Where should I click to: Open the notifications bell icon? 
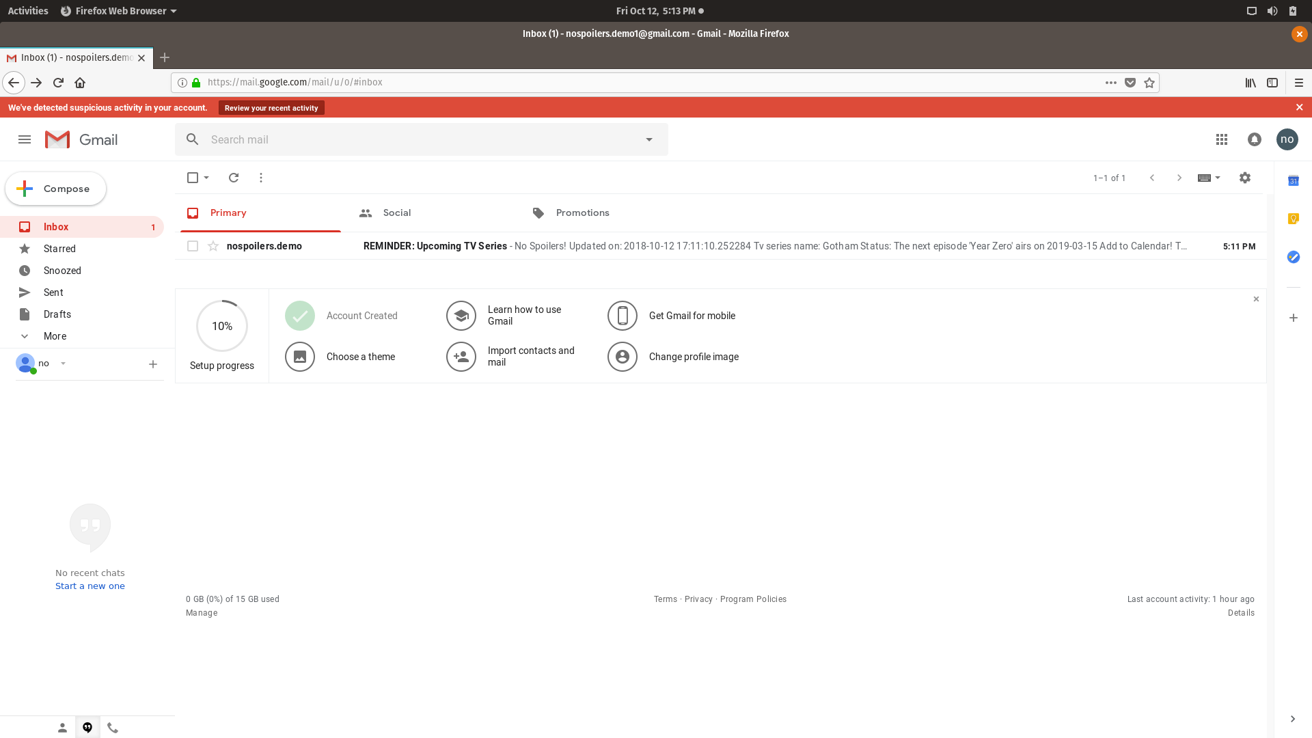(x=1254, y=139)
